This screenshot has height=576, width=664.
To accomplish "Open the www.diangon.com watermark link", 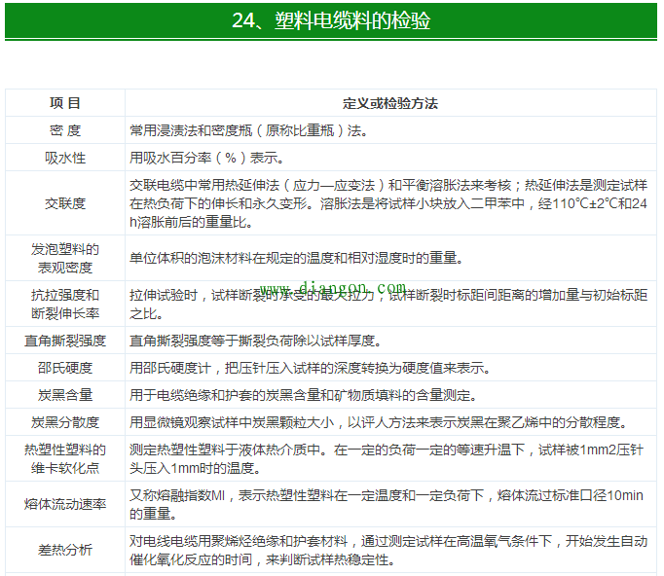I will tap(332, 288).
